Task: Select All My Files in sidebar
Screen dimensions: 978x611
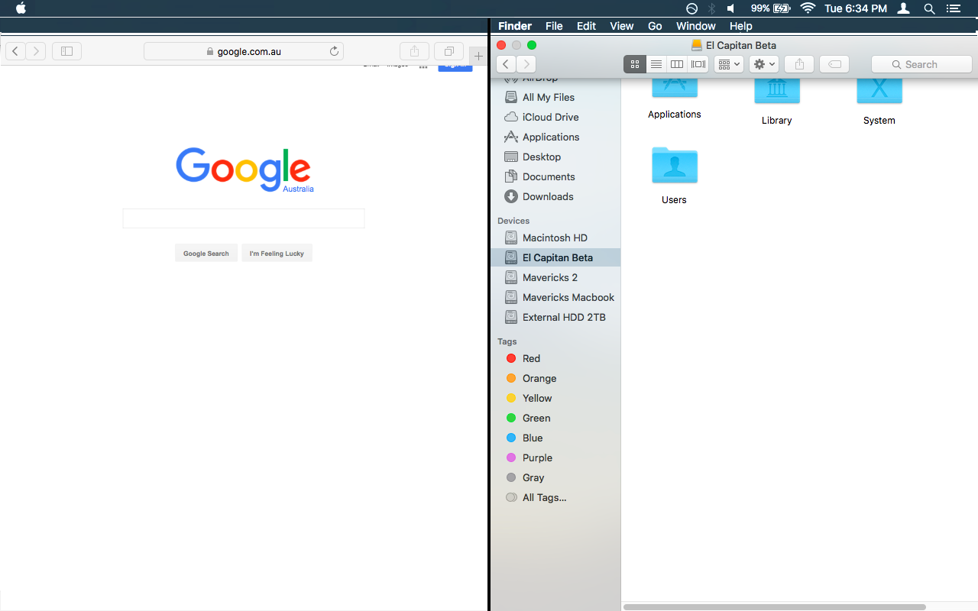Action: [x=555, y=97]
